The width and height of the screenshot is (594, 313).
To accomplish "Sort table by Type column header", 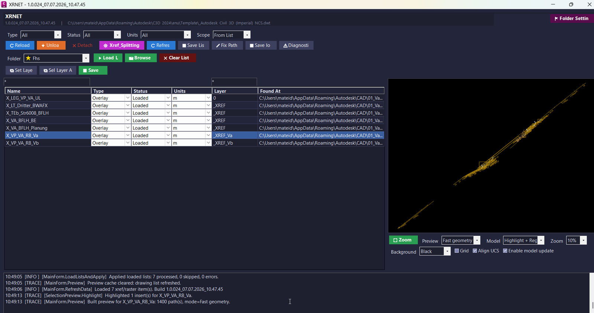I will 111,91.
